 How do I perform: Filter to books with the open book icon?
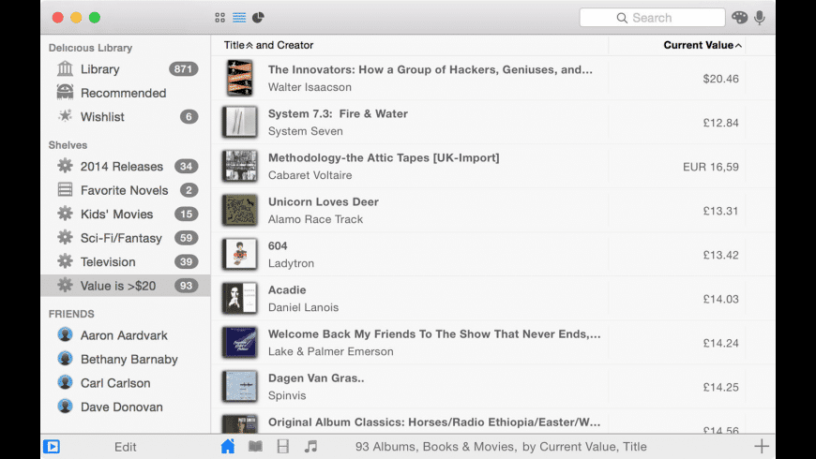pos(255,446)
